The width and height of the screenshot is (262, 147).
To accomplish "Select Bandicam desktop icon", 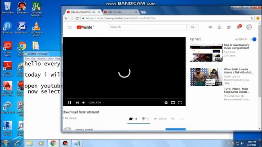I will point(22,8).
